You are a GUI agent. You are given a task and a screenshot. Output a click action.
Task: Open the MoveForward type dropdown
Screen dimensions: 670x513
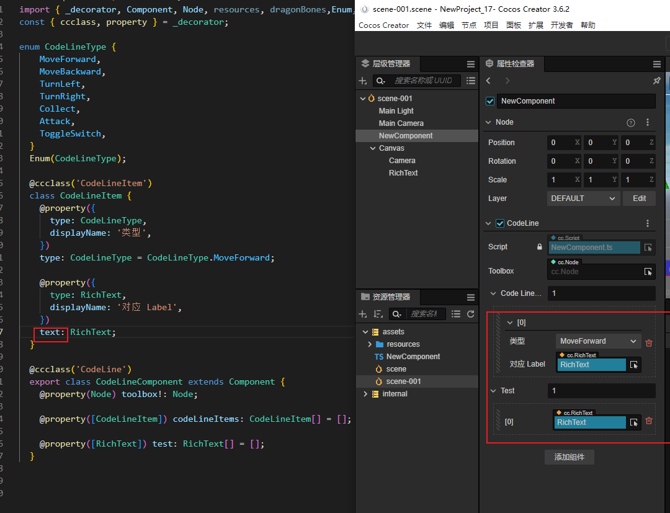[598, 341]
